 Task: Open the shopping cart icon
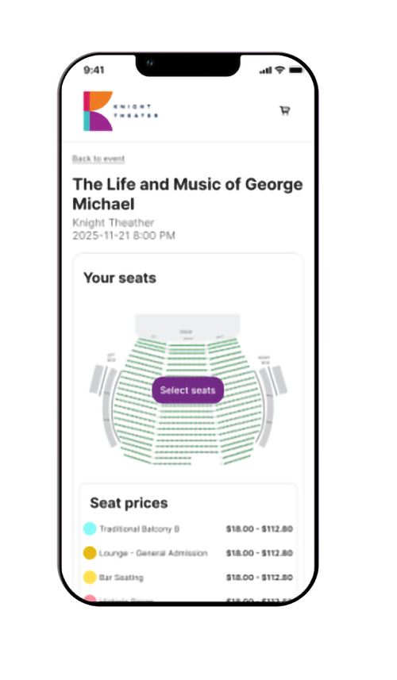point(284,110)
